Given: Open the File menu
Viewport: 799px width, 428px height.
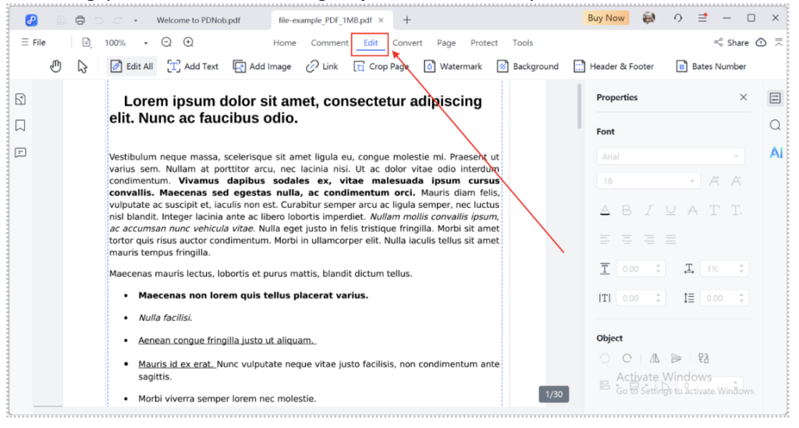Looking at the screenshot, I should pos(34,43).
